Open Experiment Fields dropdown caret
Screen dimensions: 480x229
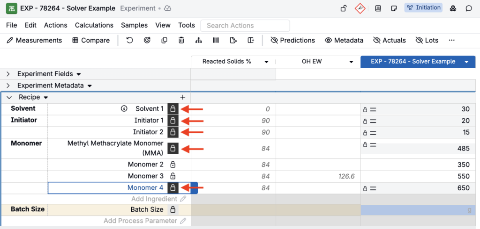point(79,74)
